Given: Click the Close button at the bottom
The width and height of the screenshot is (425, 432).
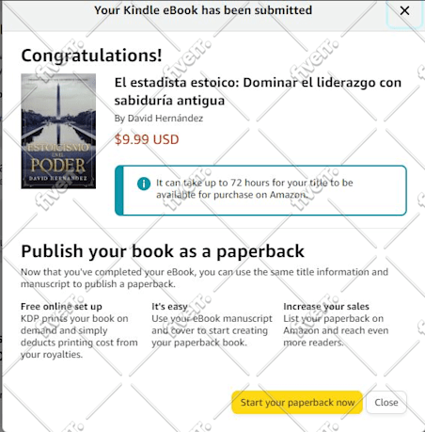Looking at the screenshot, I should 386,402.
